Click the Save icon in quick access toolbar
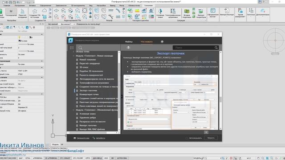This screenshot has height=160, width=285. [11, 2]
